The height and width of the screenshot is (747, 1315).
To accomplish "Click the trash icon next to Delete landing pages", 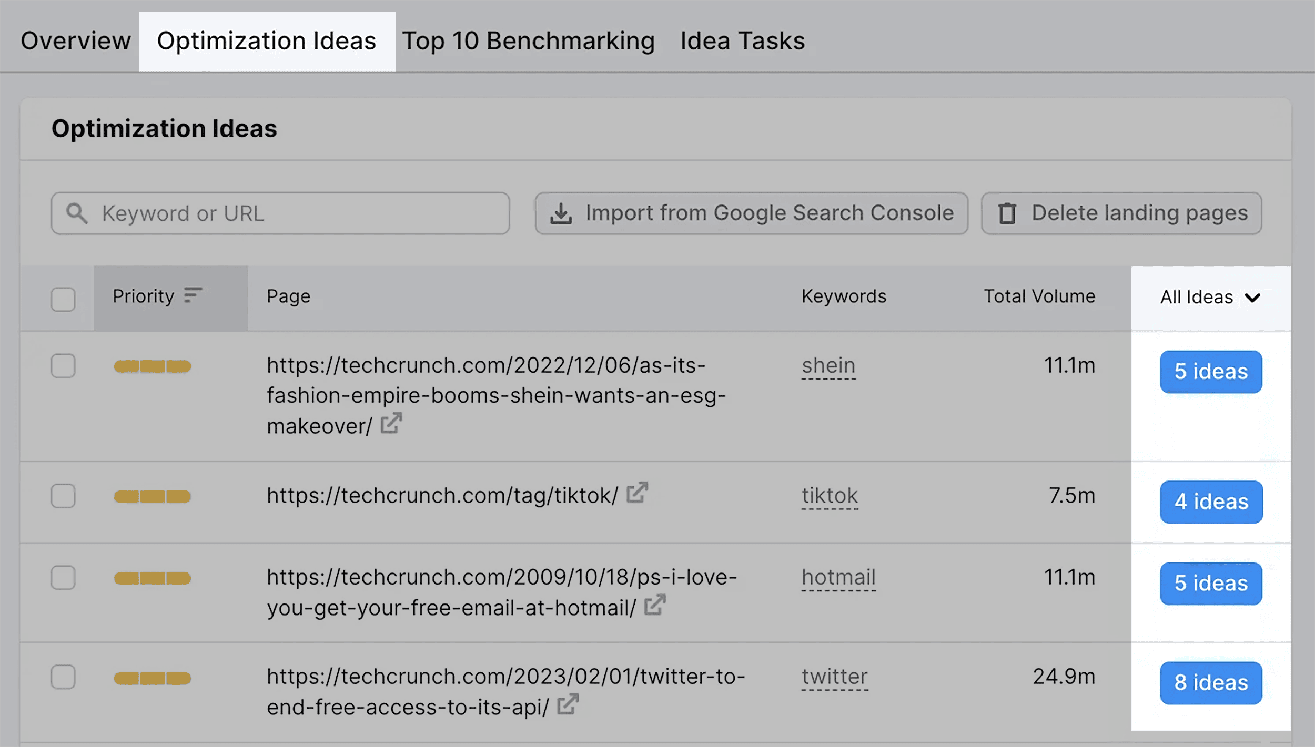I will tap(1007, 213).
